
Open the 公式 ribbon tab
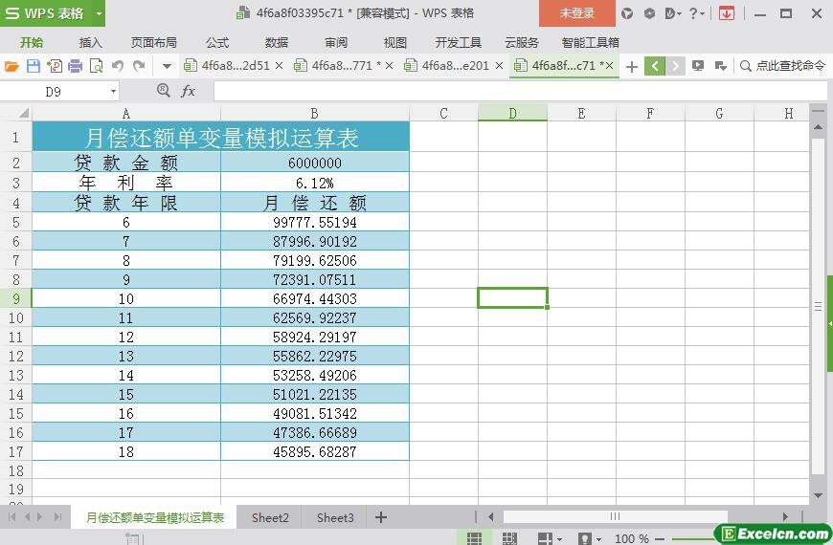(x=217, y=42)
